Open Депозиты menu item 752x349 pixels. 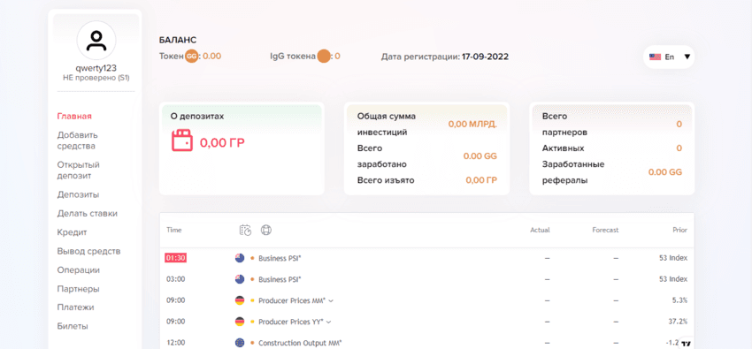coord(78,195)
